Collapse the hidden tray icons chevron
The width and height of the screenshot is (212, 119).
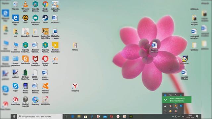click(x=173, y=116)
